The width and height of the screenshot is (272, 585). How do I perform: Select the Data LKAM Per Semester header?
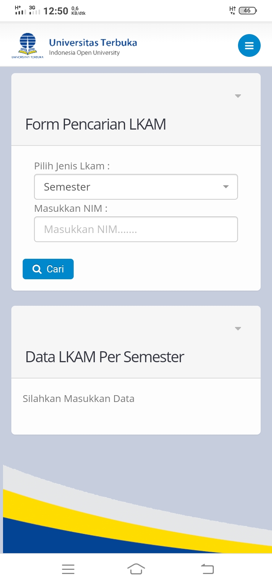pyautogui.click(x=104, y=357)
